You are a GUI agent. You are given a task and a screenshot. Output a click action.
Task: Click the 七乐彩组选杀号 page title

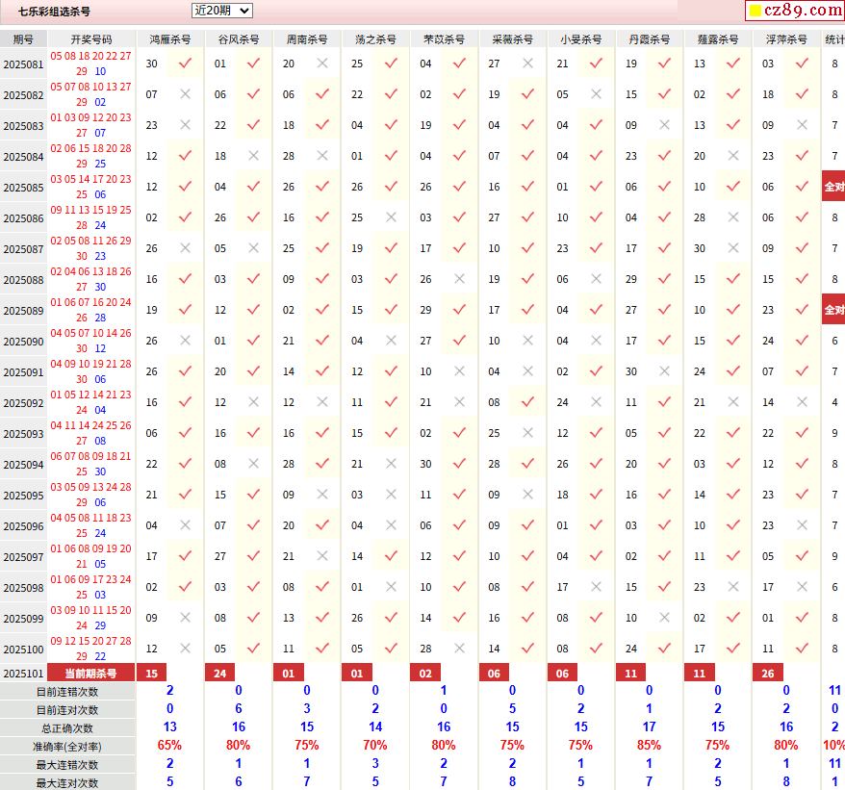click(x=55, y=12)
